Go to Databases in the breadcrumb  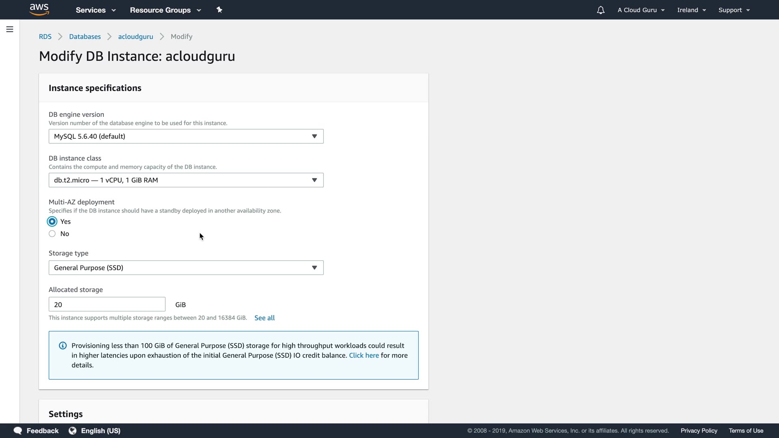tap(85, 36)
